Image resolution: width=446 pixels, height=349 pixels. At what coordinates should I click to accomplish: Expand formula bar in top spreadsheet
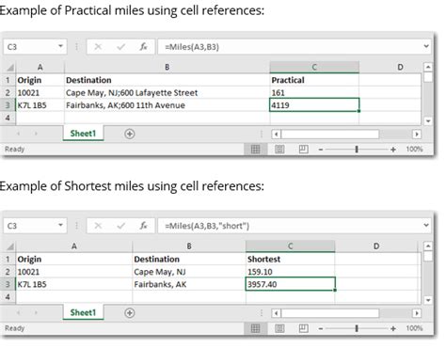(426, 46)
